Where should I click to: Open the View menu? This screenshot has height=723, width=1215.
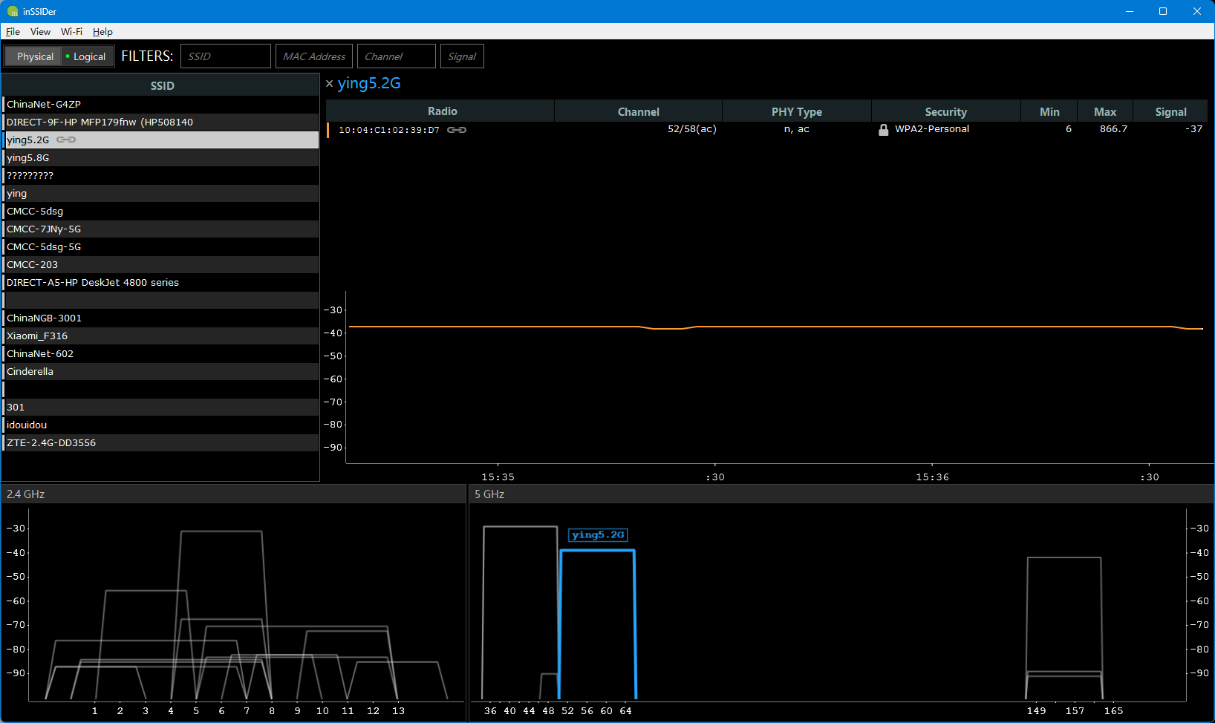(x=40, y=32)
